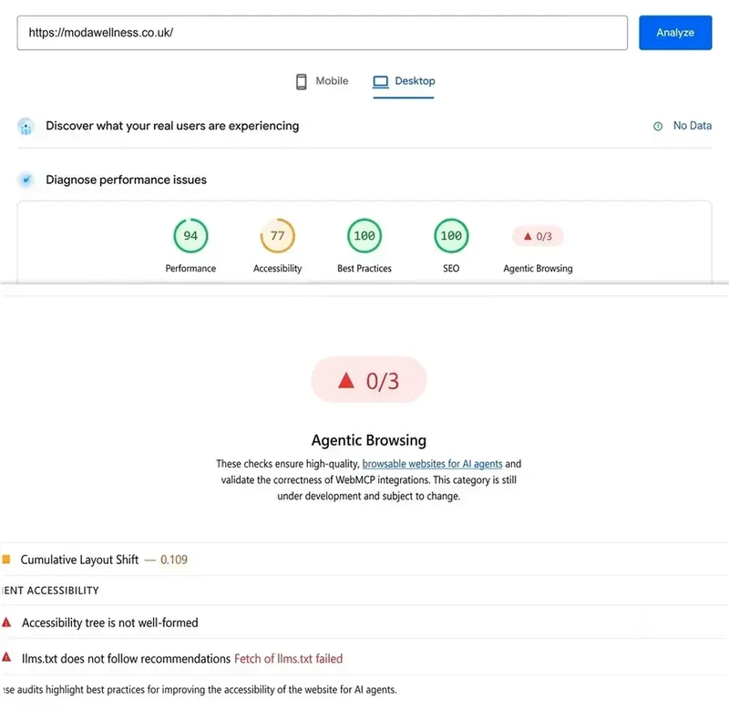
Task: Open browsable websites for AI agents link
Action: click(432, 464)
